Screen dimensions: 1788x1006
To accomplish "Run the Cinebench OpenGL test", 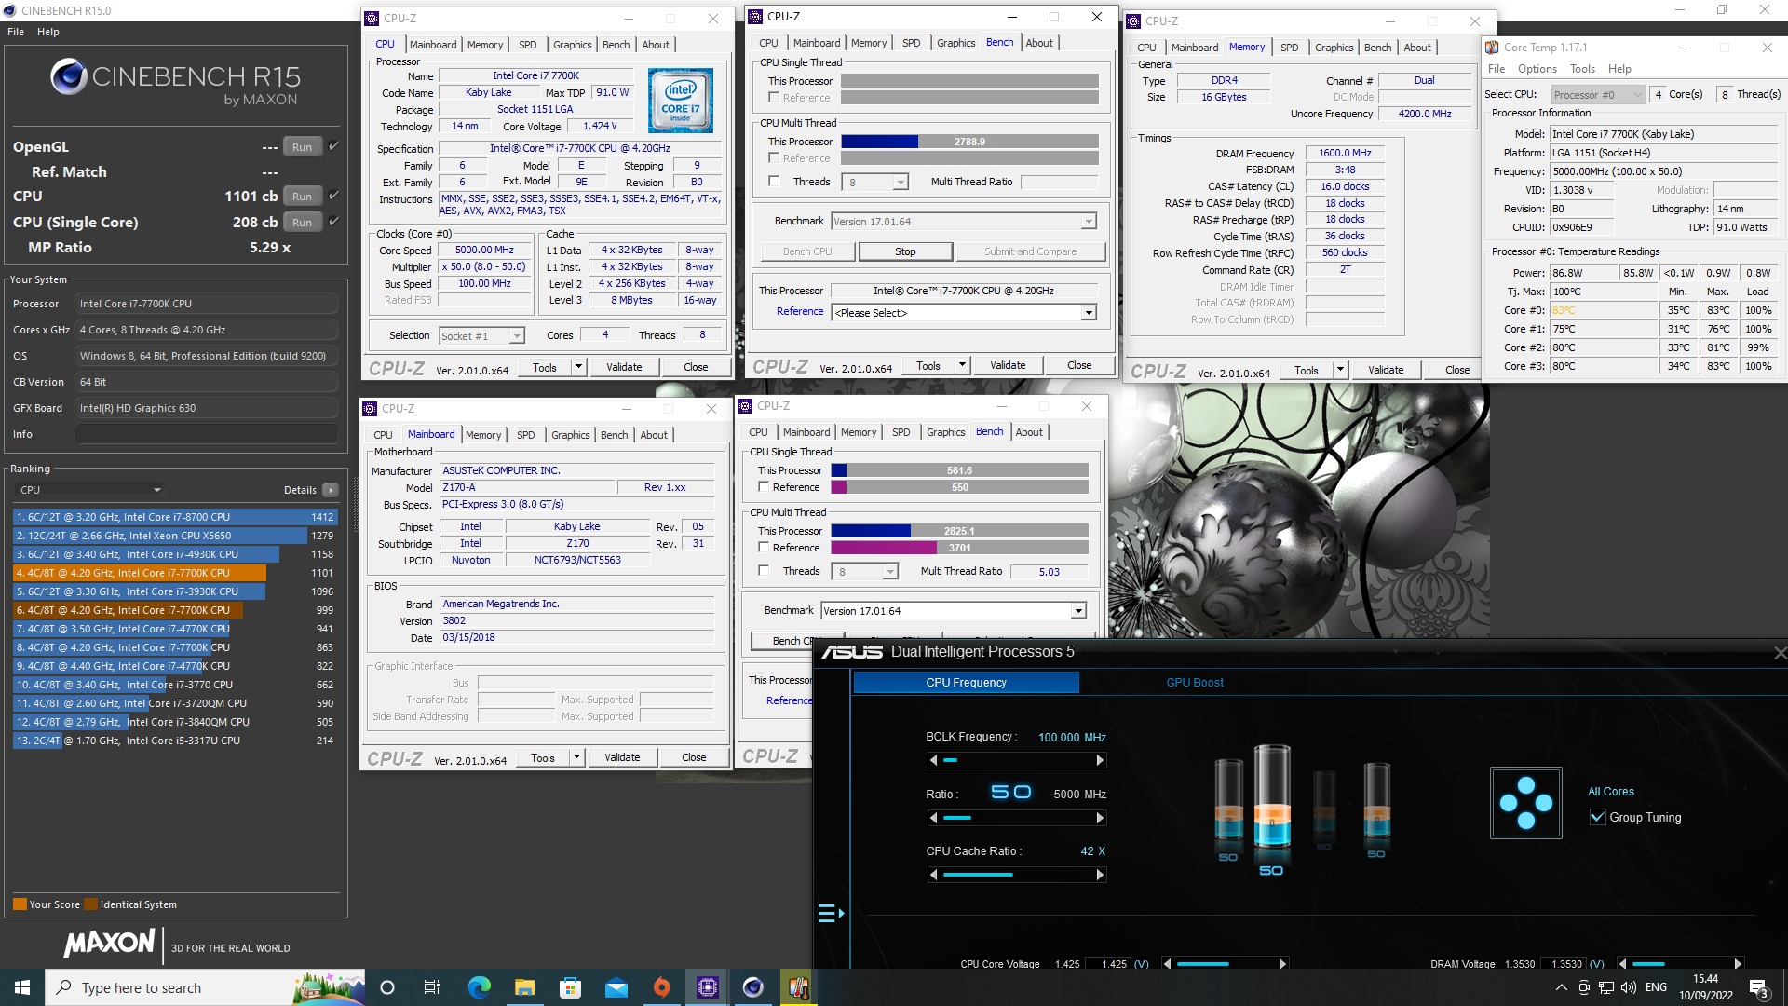I will (302, 147).
